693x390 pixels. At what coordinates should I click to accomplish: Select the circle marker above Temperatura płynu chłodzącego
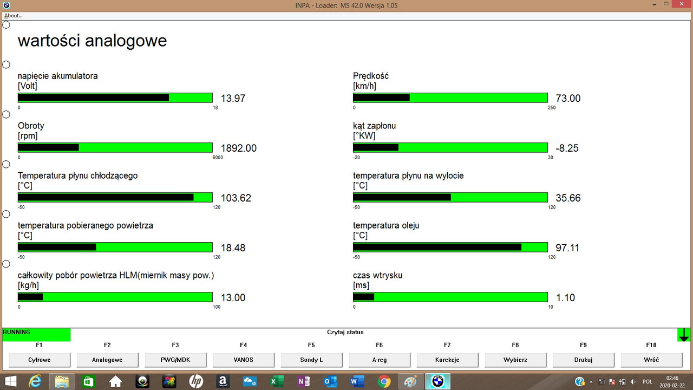[x=6, y=165]
